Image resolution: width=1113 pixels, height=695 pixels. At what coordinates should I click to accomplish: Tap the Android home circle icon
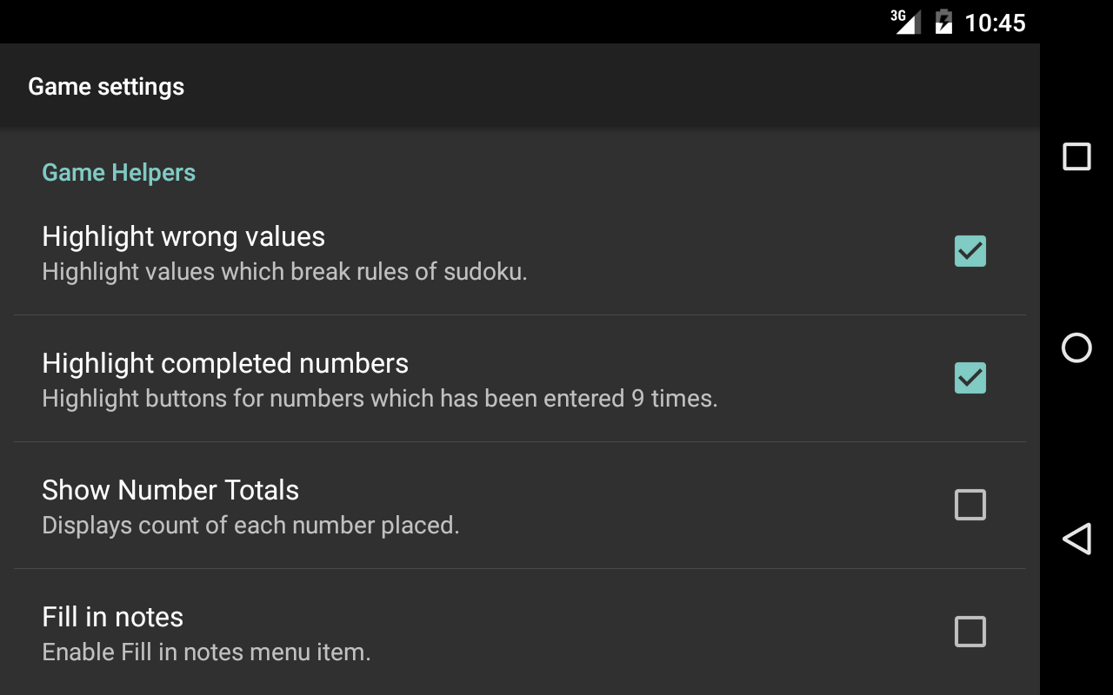click(x=1076, y=347)
